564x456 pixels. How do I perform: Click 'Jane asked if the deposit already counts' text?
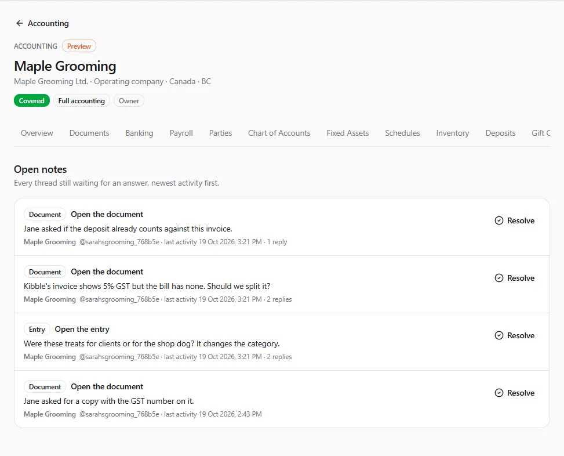(128, 229)
